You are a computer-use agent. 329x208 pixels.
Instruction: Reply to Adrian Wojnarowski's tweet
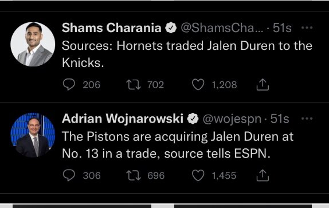tap(69, 175)
